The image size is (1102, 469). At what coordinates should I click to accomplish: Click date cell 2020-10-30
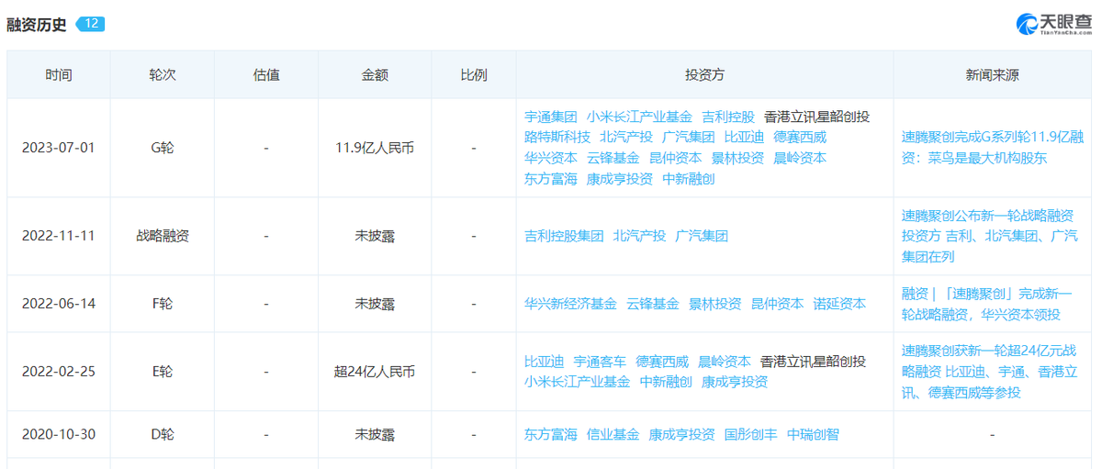59,434
